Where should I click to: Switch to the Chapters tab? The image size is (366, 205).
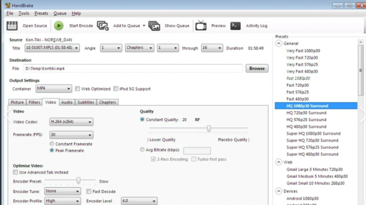pos(108,102)
